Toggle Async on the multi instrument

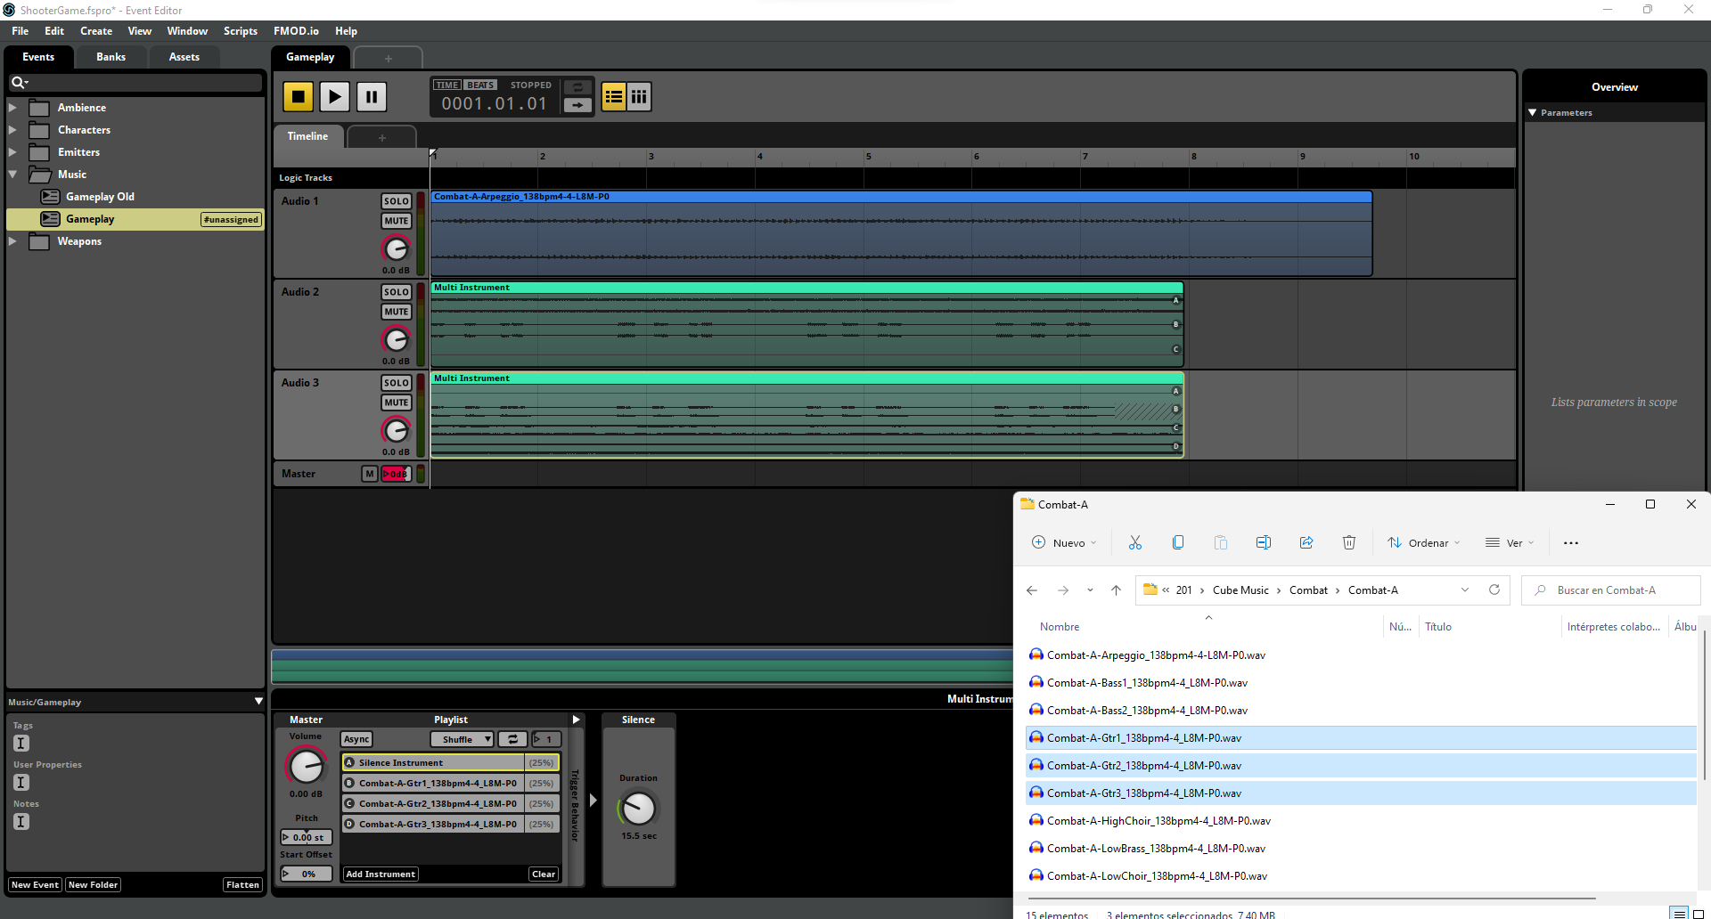tap(356, 739)
